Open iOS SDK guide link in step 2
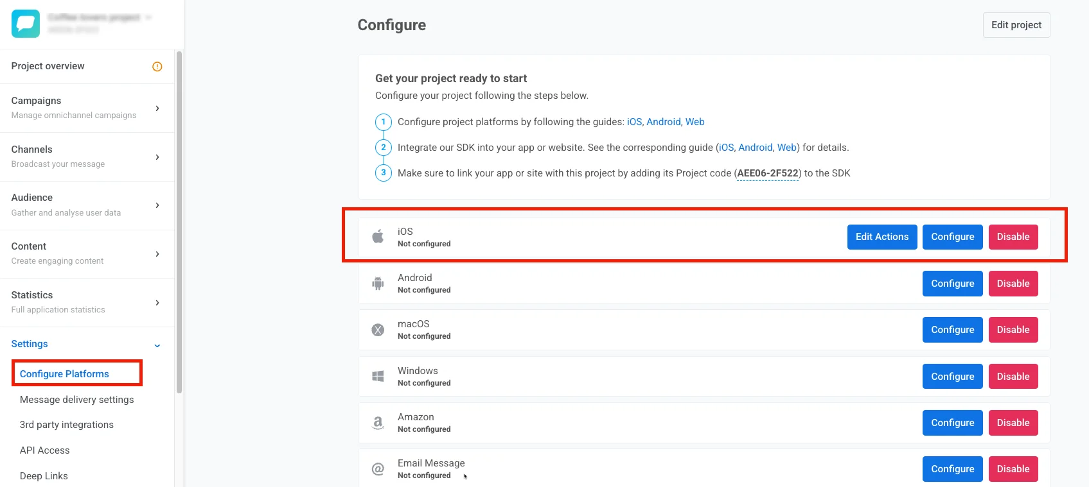The height and width of the screenshot is (487, 1089). pos(727,148)
